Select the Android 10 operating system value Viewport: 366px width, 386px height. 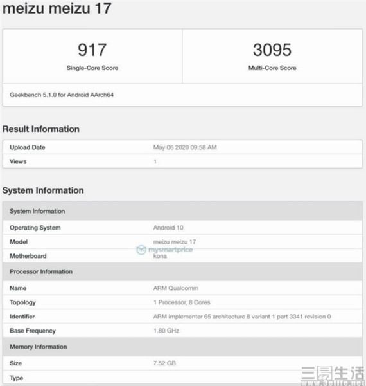(x=168, y=228)
